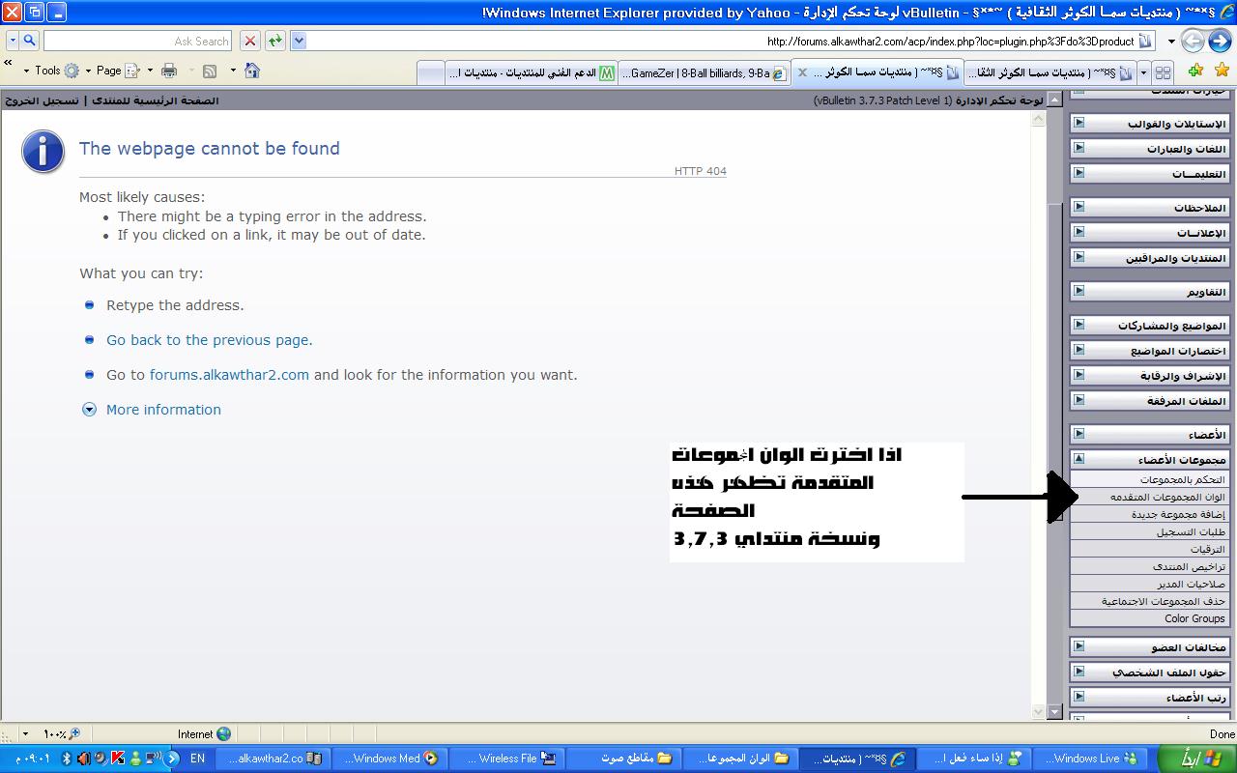
Task: Open the Favorites Center star icon
Action: pos(1221,72)
